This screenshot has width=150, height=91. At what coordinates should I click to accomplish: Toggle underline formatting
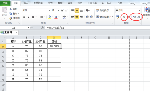[x=33, y=17]
